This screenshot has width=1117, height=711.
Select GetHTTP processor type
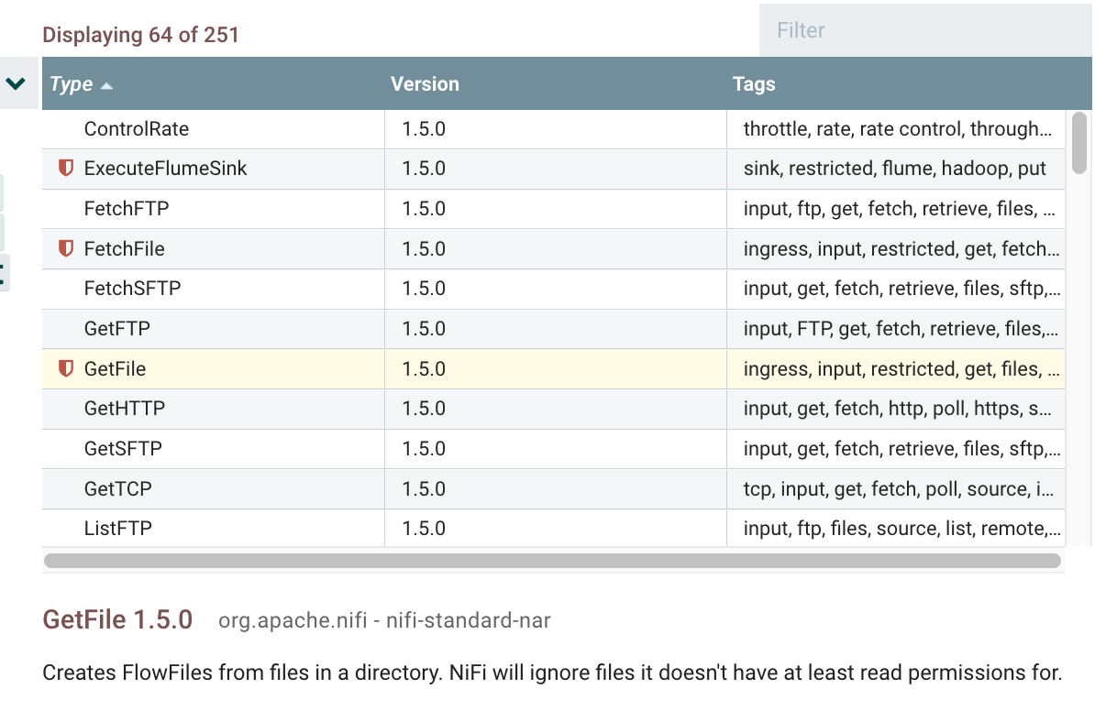[125, 409]
